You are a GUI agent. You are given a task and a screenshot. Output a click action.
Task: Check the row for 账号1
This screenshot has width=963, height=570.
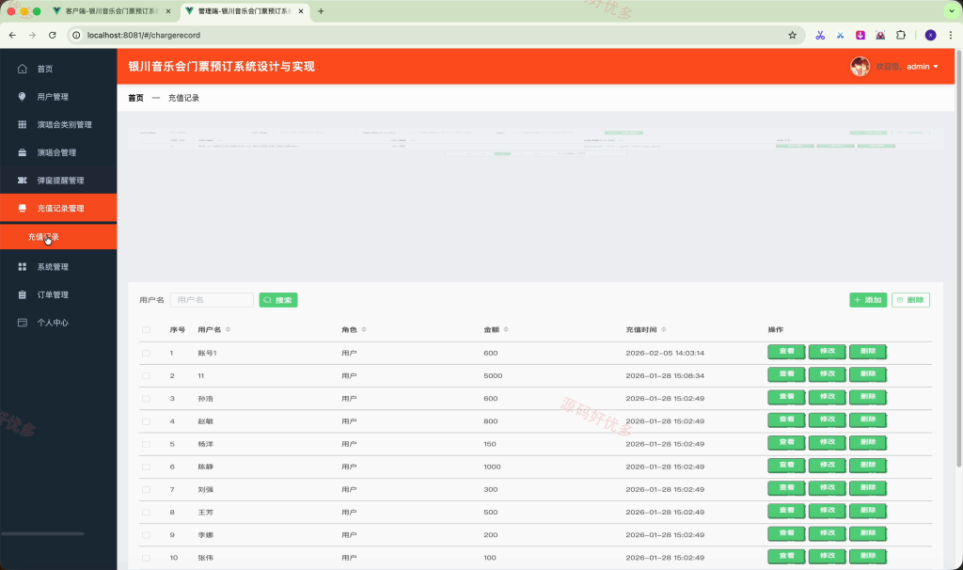146,353
